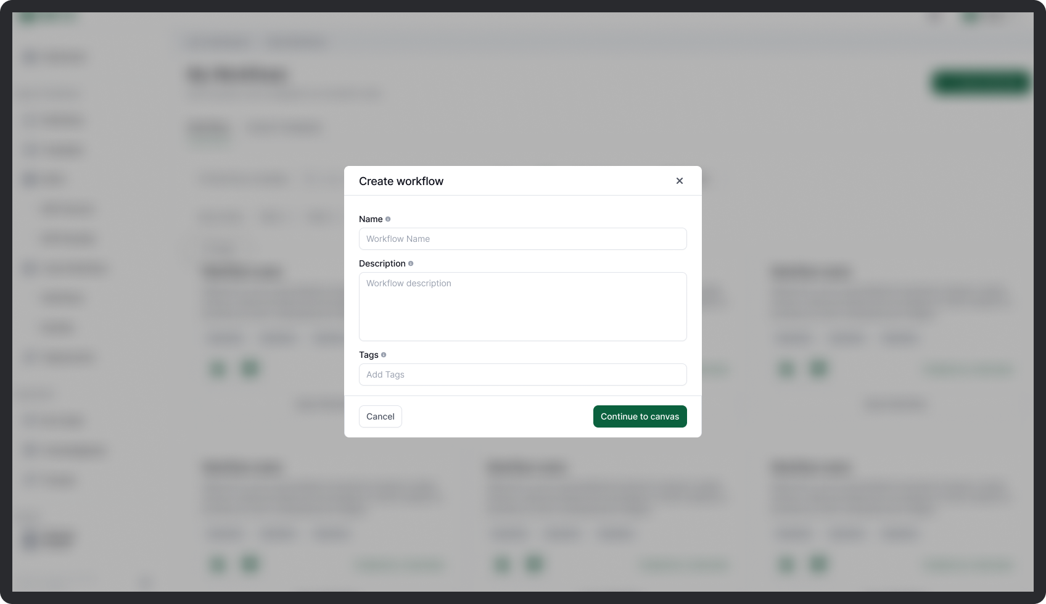This screenshot has height=604, width=1046.
Task: Click the Continue to canvas button
Action: [640, 416]
